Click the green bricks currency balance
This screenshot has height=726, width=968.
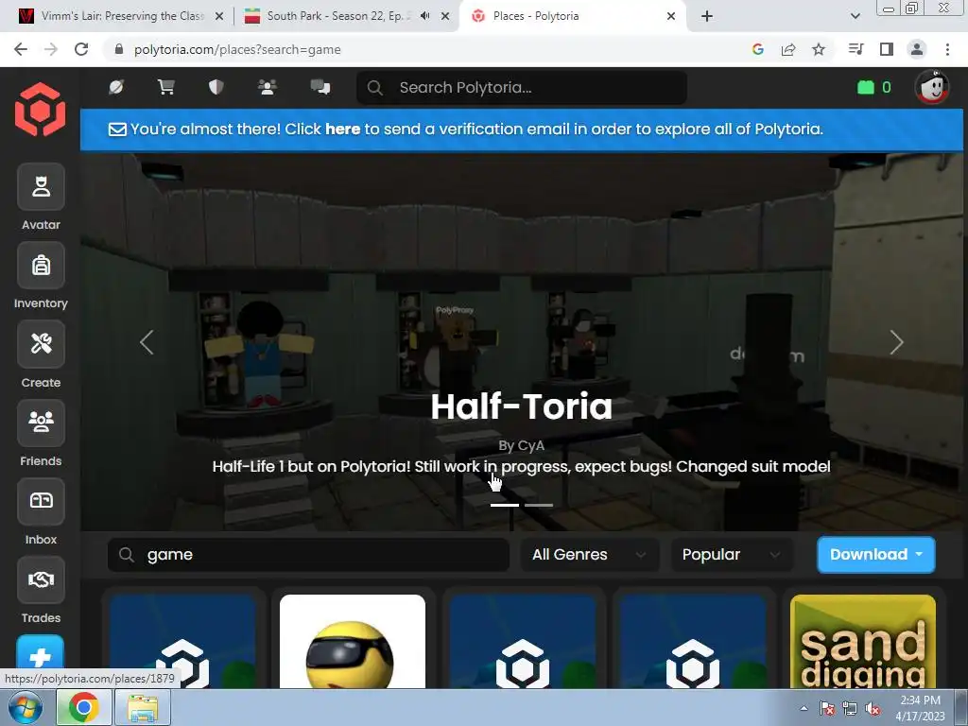pos(873,87)
